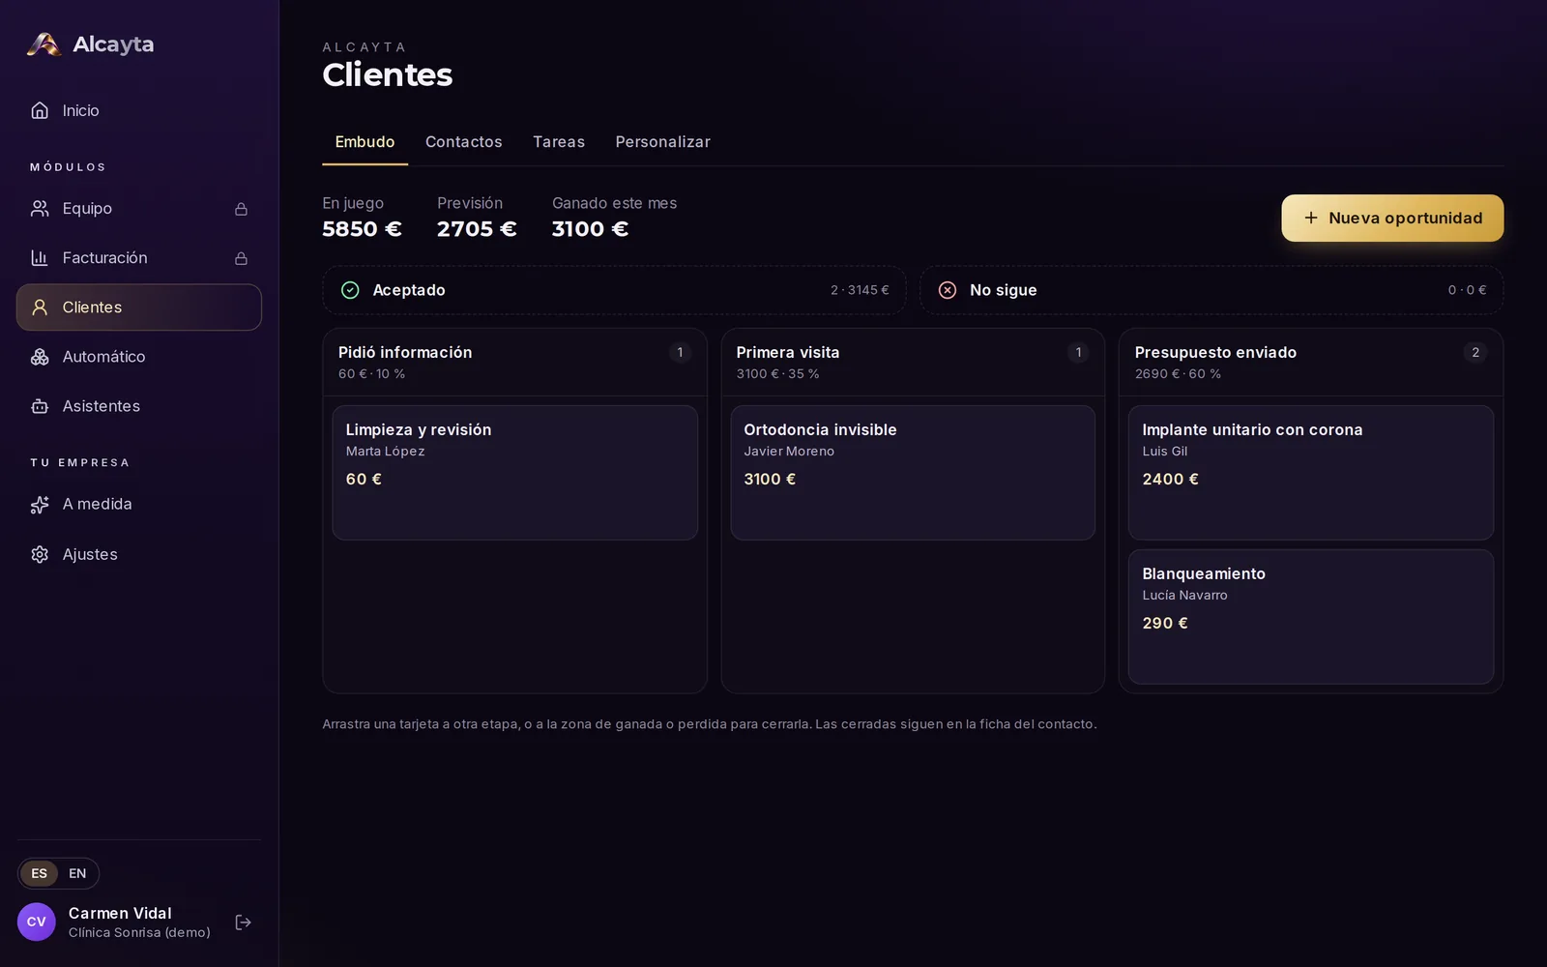Open the Automático module label
This screenshot has height=967, width=1547.
(x=103, y=357)
